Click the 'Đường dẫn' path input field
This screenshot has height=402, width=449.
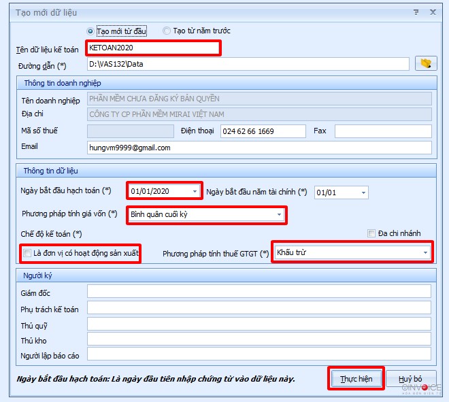coord(248,64)
